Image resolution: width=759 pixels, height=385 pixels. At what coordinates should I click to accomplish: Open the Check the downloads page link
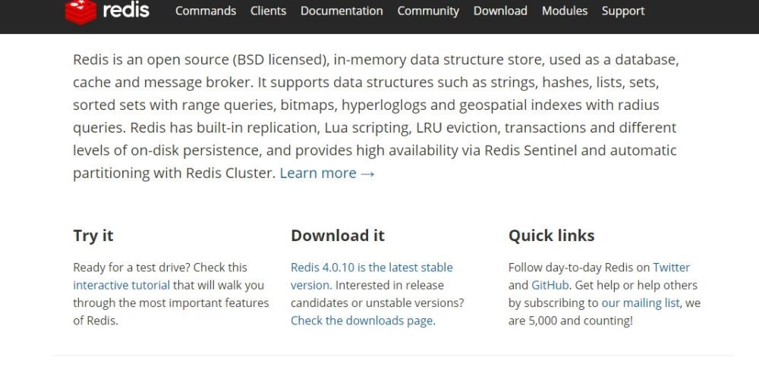coord(362,321)
